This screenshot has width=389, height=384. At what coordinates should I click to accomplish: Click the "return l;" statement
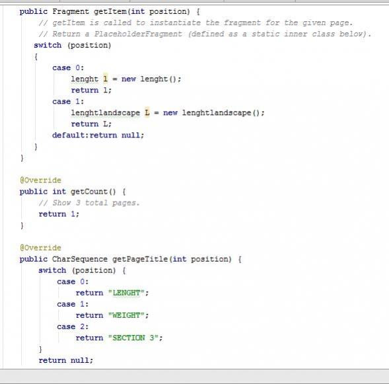(x=91, y=90)
